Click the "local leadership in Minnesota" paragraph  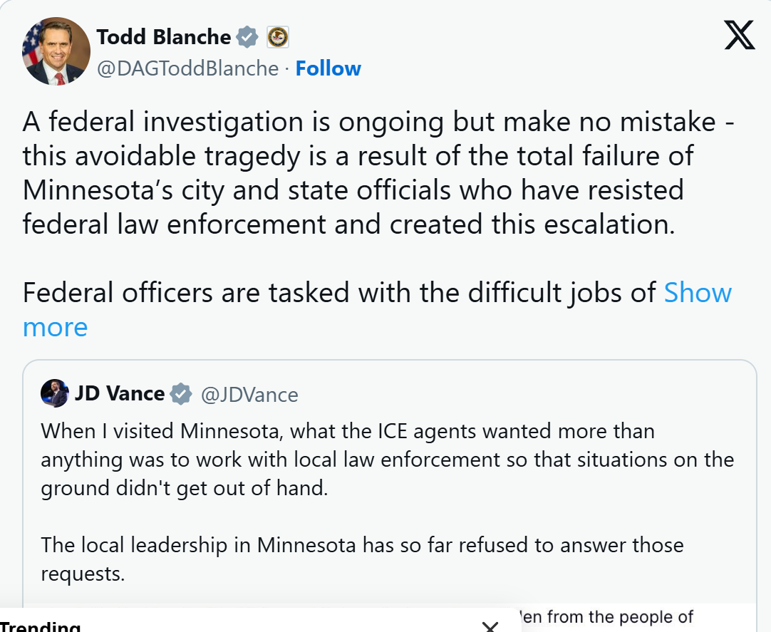pyautogui.click(x=362, y=559)
